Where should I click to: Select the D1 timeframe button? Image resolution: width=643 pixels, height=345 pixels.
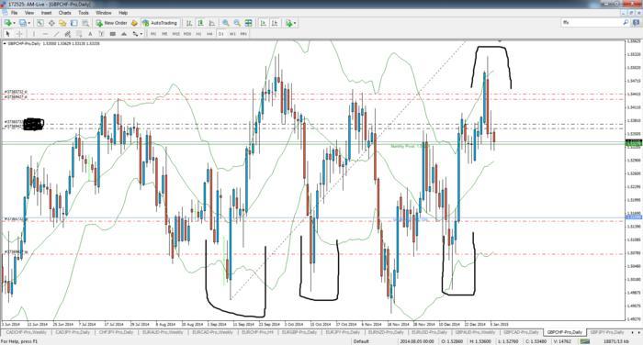pos(221,34)
